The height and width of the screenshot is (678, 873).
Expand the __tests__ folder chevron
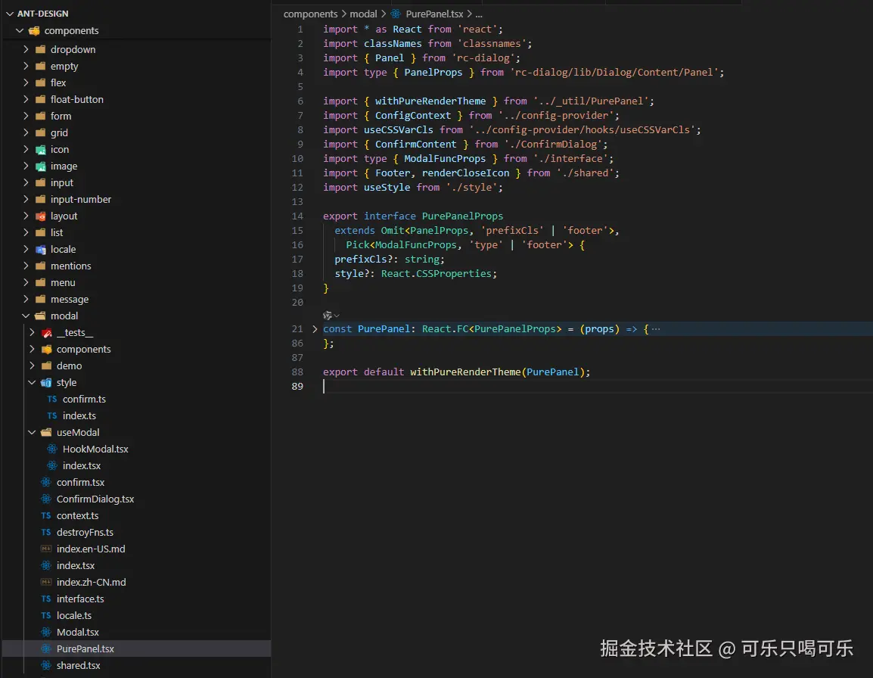click(x=32, y=333)
